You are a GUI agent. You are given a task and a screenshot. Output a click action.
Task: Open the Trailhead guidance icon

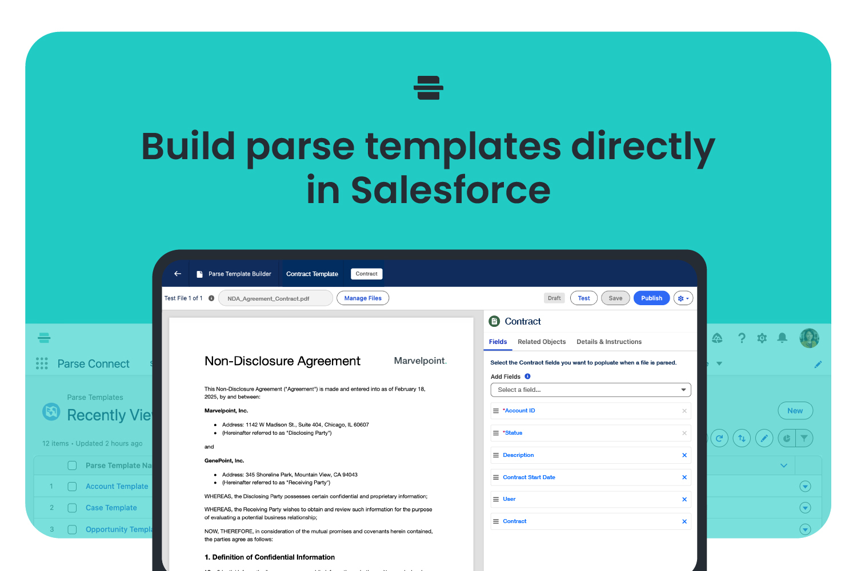(x=718, y=338)
